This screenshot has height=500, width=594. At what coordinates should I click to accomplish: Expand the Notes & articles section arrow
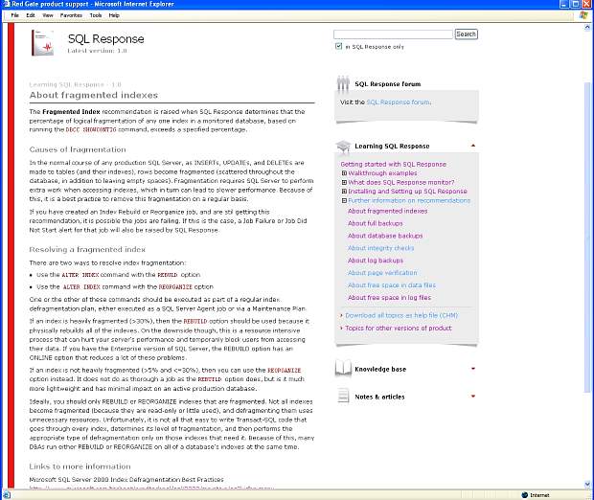point(472,397)
